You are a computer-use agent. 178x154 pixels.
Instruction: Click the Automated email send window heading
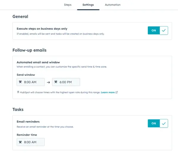(38, 62)
